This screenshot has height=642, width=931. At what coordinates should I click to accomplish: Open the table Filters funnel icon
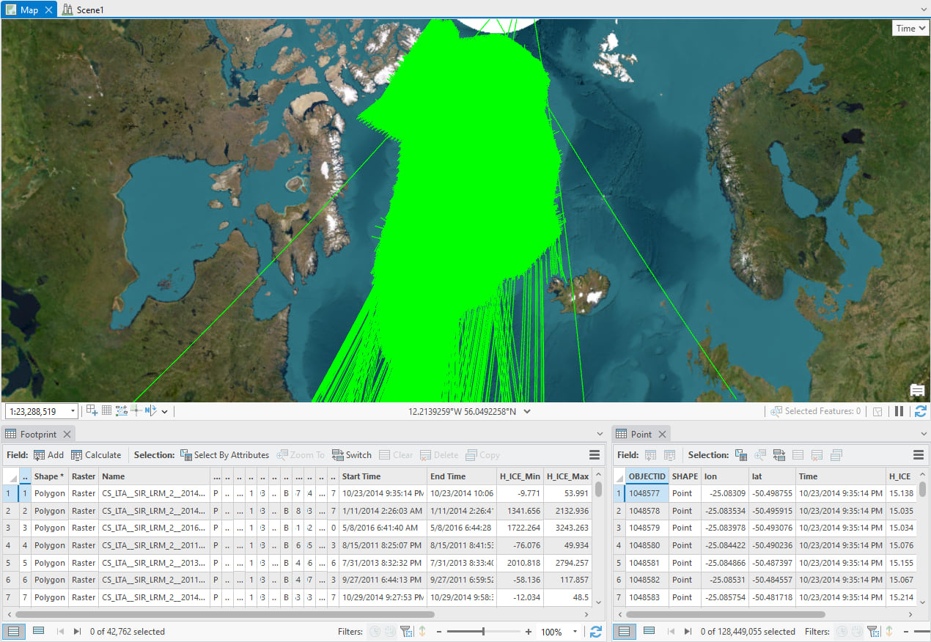tap(408, 631)
